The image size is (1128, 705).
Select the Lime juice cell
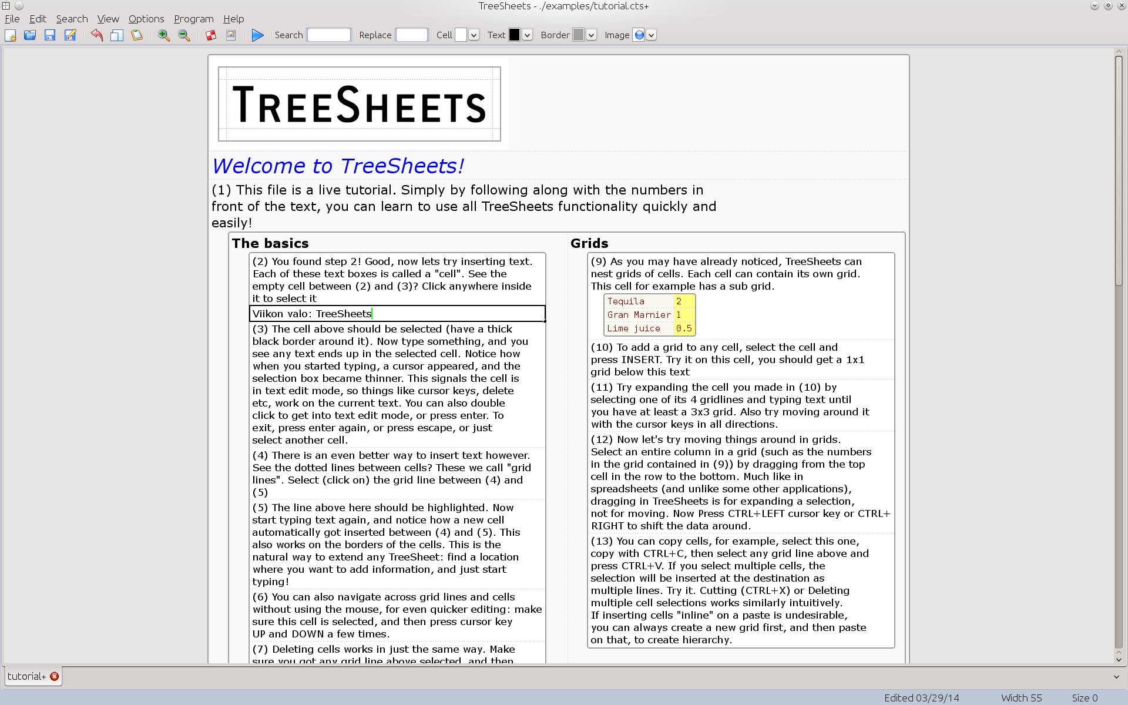tap(639, 328)
